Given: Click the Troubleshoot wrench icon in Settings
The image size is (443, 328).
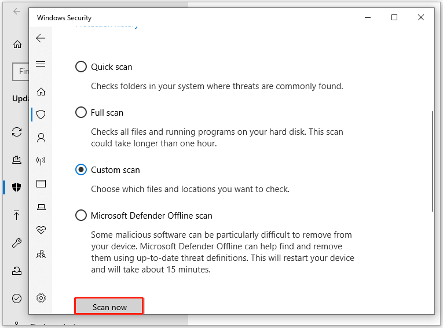Looking at the screenshot, I should point(17,243).
